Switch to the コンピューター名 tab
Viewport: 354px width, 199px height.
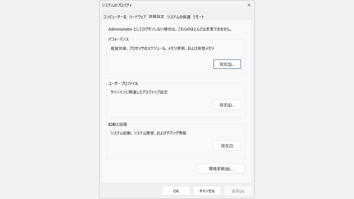point(115,17)
